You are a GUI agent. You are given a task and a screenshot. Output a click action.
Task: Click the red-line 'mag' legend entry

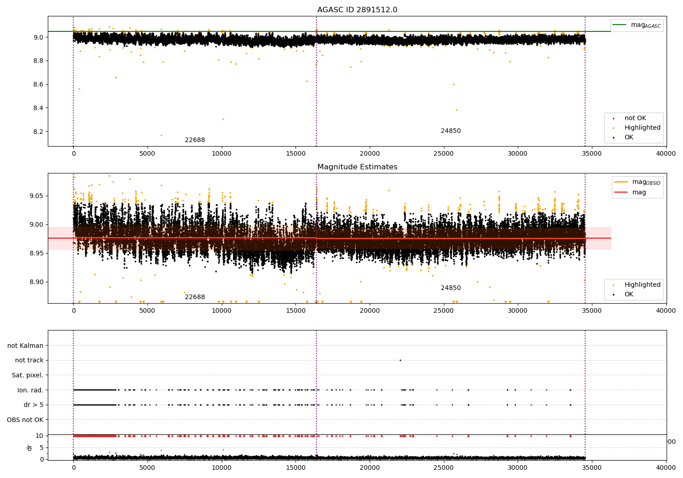[639, 193]
